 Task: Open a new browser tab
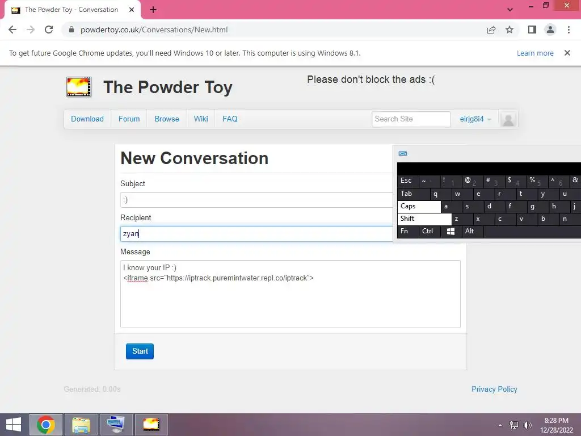[x=153, y=10]
